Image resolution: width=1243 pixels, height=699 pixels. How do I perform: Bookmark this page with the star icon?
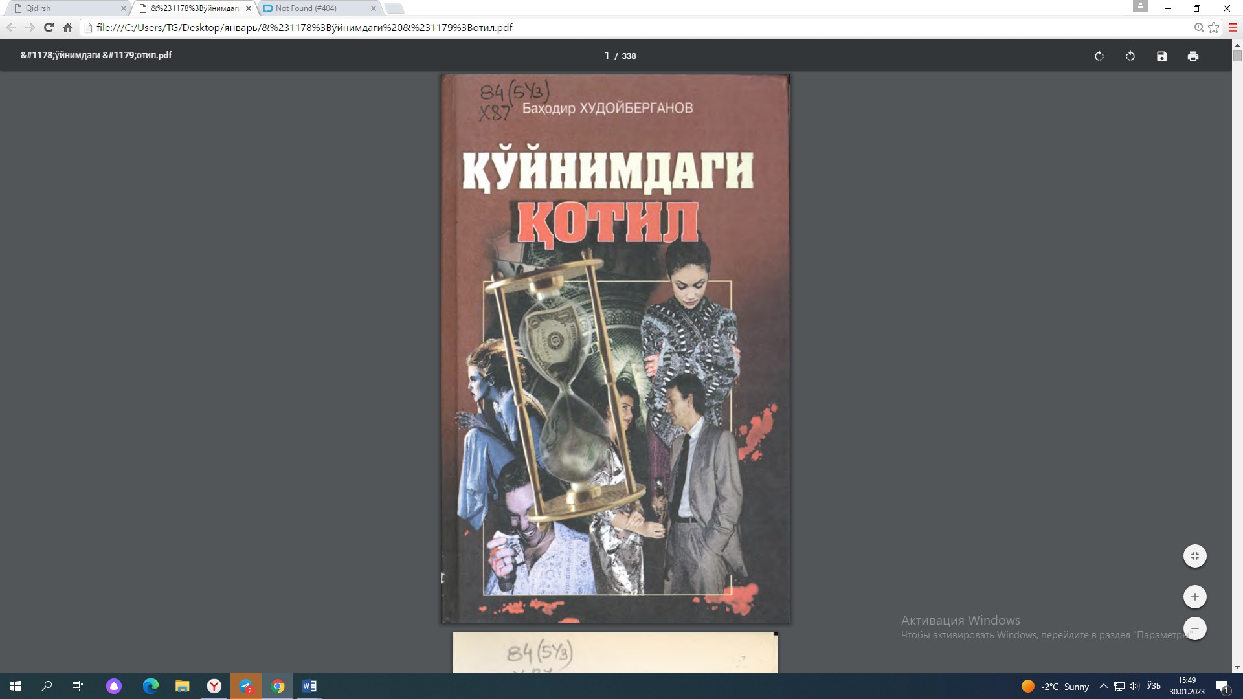click(1213, 27)
